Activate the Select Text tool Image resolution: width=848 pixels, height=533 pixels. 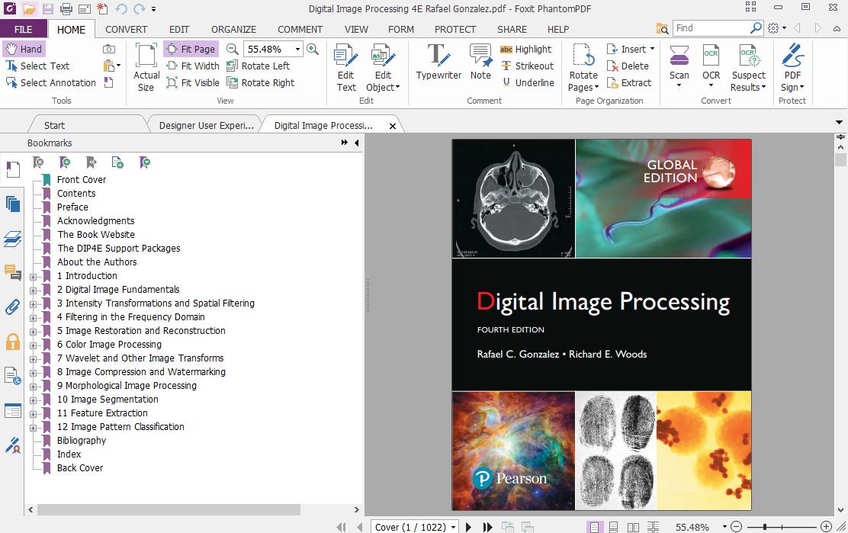(37, 66)
